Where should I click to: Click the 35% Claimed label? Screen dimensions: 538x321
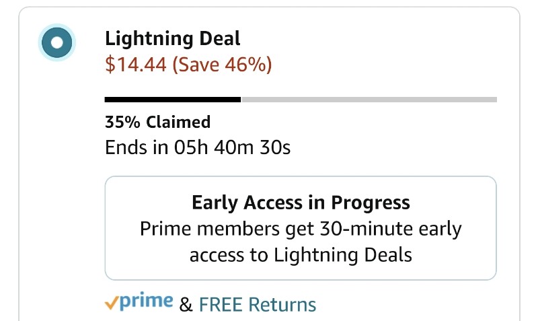click(158, 122)
